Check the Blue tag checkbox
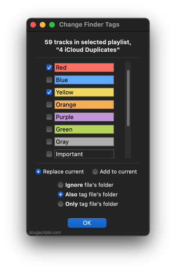 [49, 80]
